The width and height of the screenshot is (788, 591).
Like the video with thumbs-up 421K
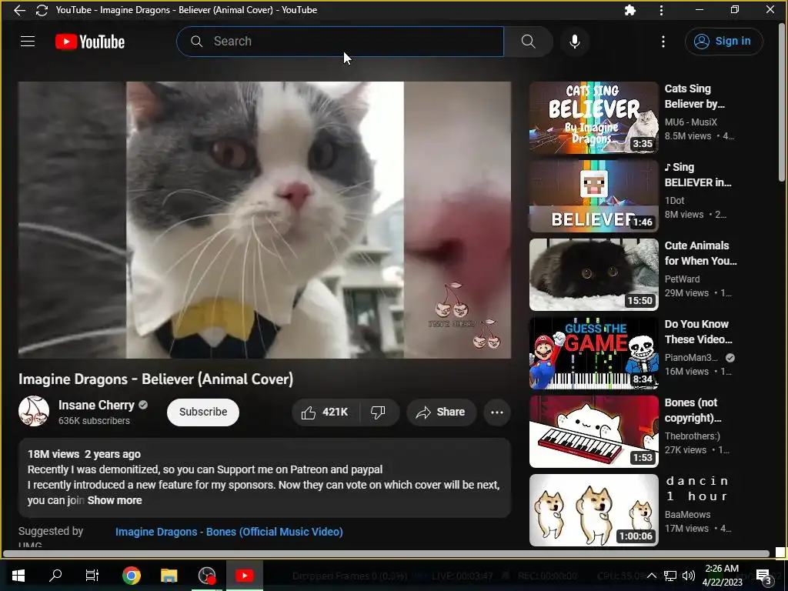coord(326,412)
